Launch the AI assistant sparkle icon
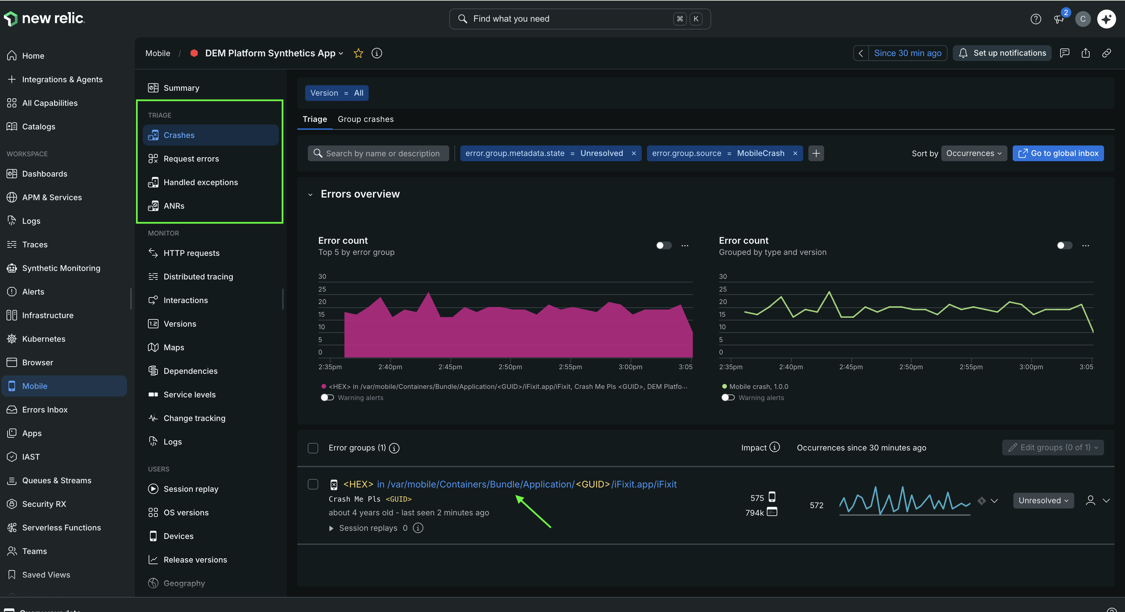 [1106, 19]
